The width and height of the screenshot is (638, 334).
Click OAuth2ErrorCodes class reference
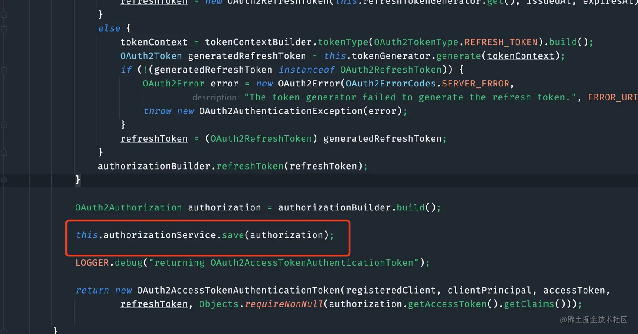pyautogui.click(x=391, y=83)
